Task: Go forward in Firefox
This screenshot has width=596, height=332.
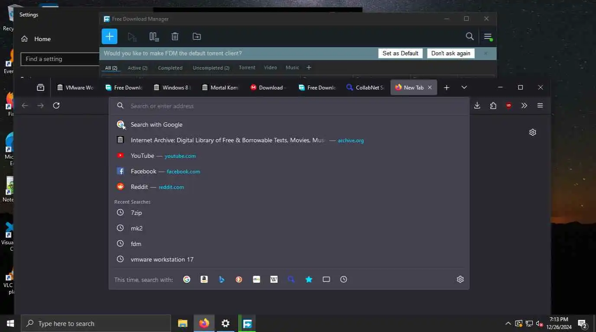Action: (x=40, y=105)
